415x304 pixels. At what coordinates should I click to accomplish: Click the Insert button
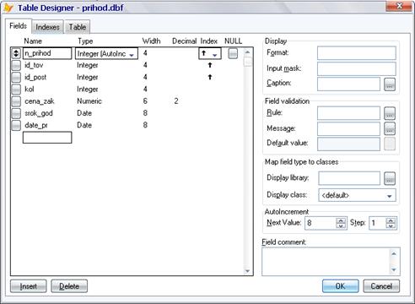(29, 286)
